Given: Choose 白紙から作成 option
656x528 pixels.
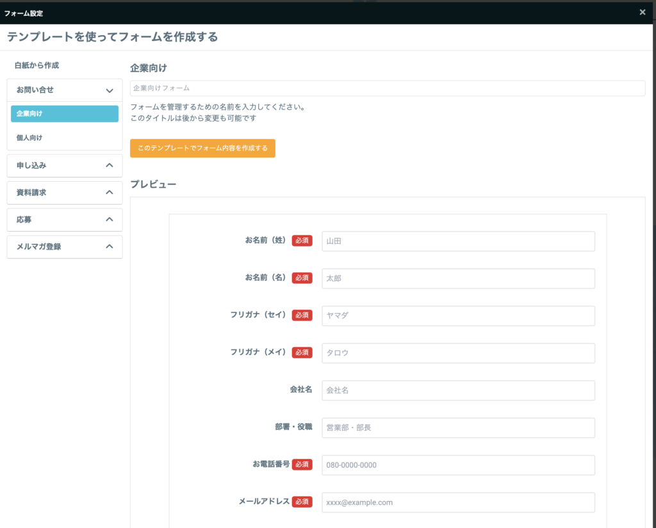Looking at the screenshot, I should (37, 65).
